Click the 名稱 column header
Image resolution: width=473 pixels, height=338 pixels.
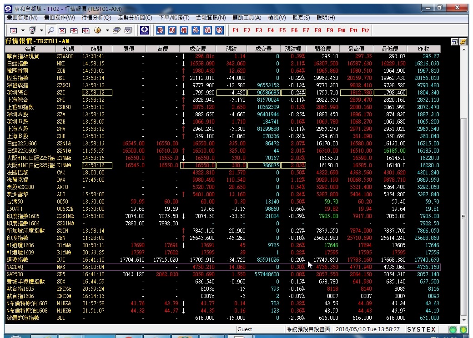30,49
